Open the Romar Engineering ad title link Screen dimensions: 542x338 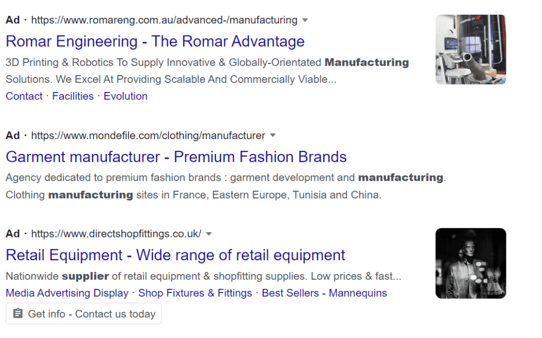155,41
